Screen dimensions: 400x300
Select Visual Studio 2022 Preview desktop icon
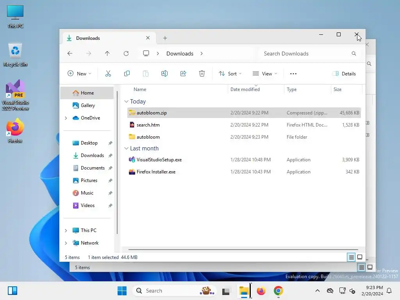15,95
